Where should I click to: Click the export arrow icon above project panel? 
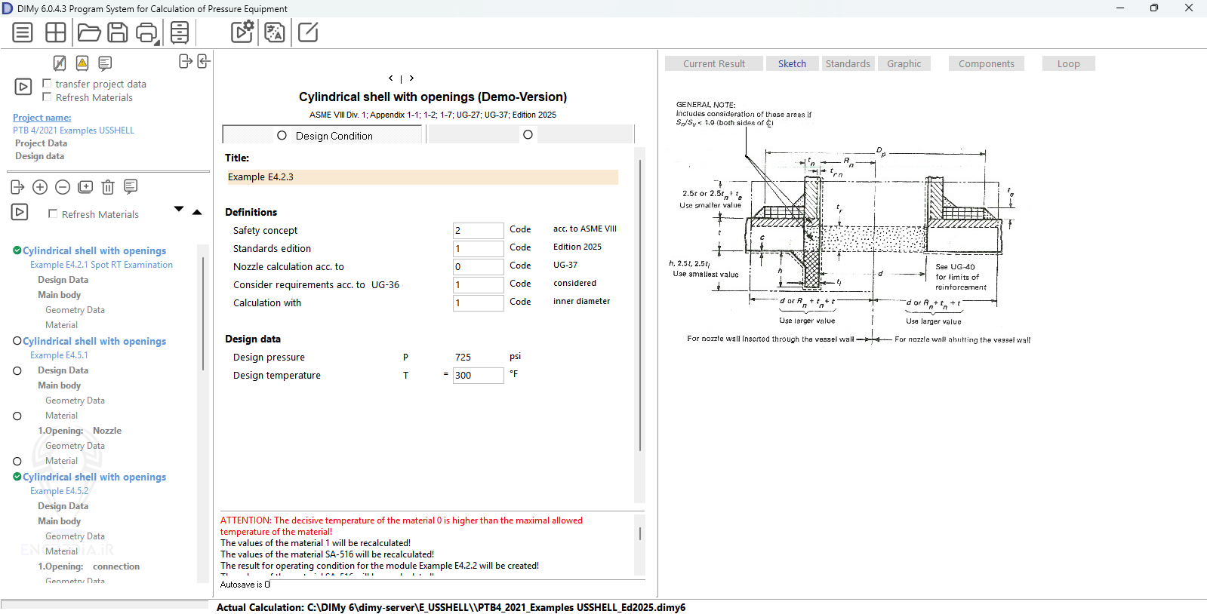coord(186,61)
